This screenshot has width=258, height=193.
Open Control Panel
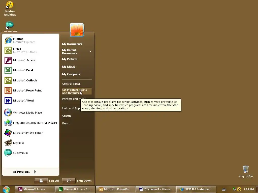[x=71, y=84]
